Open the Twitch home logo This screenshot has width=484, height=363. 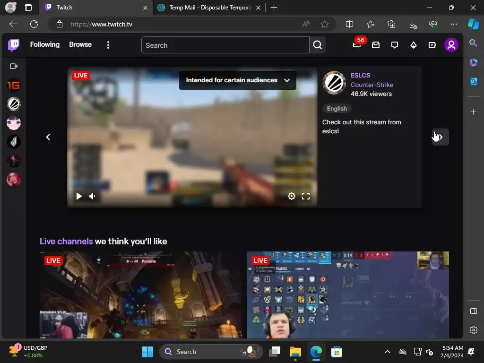click(x=14, y=45)
